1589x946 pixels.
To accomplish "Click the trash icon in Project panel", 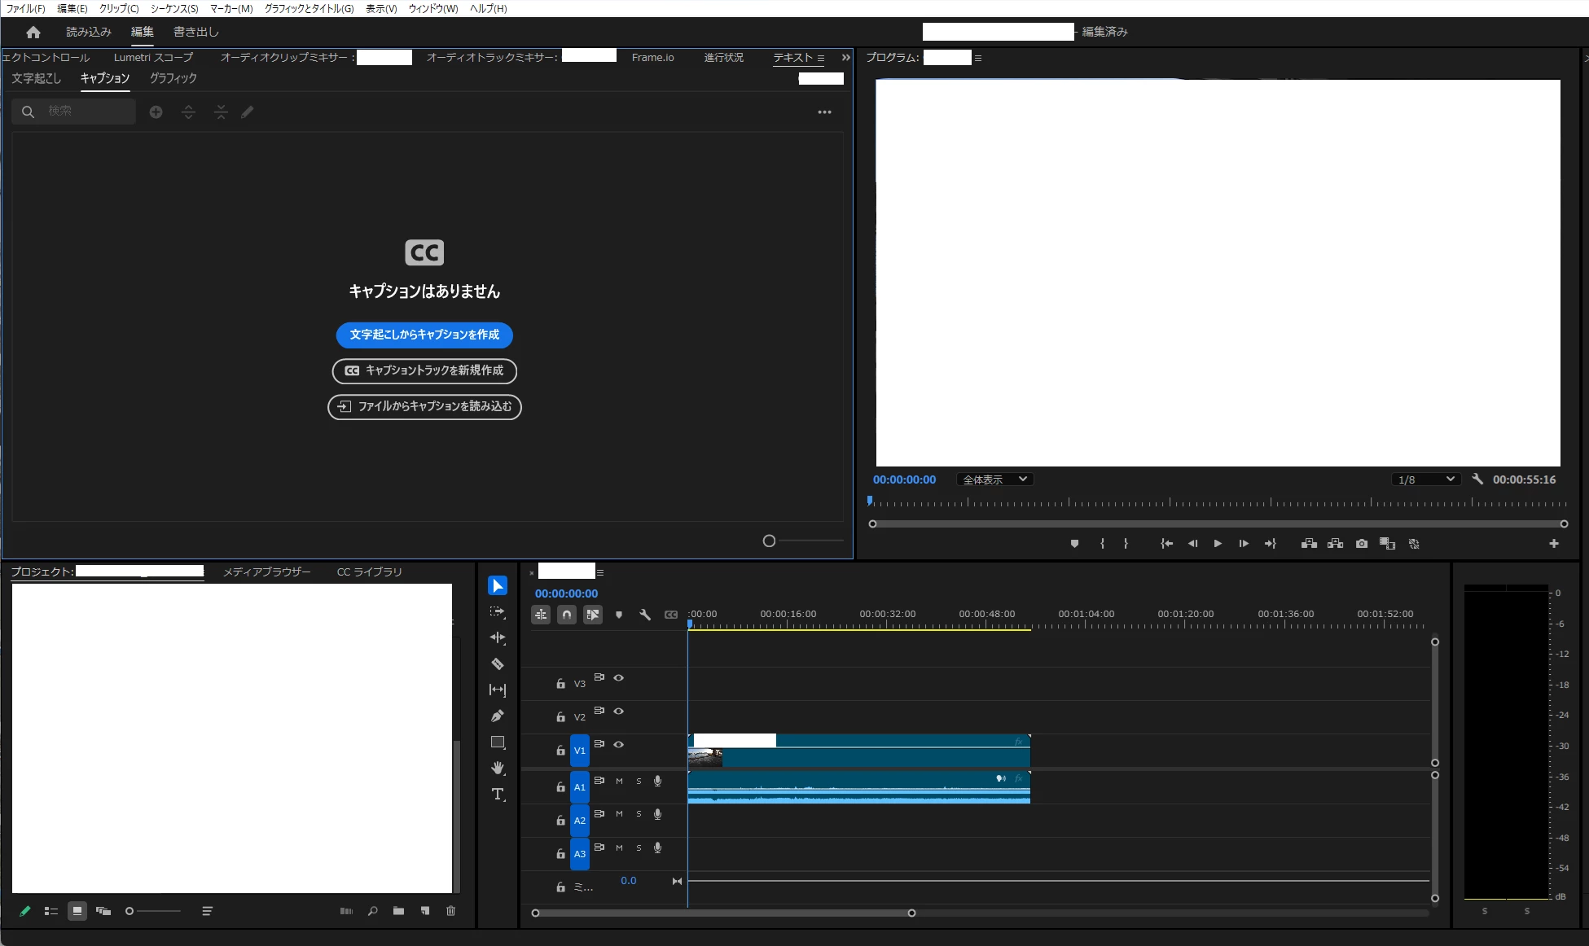I will 450,911.
